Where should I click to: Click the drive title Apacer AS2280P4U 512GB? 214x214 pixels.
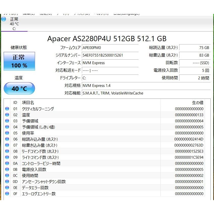coord(107,39)
